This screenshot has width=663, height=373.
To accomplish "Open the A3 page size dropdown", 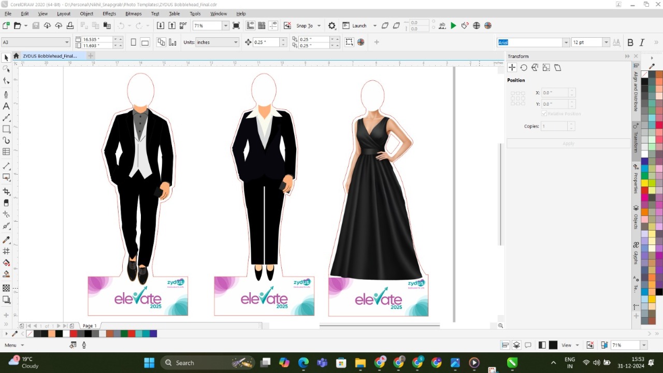I will click(x=67, y=42).
